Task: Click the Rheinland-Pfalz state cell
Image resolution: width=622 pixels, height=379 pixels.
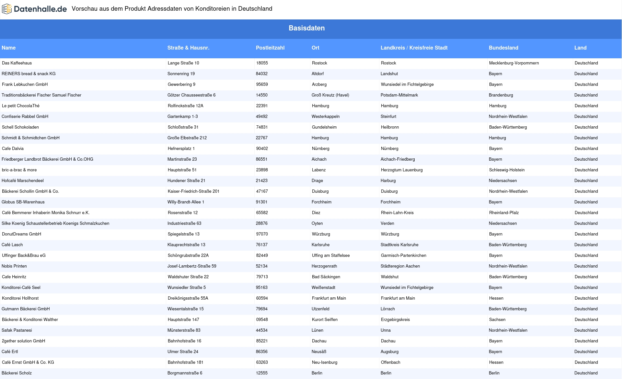Action: 504,213
